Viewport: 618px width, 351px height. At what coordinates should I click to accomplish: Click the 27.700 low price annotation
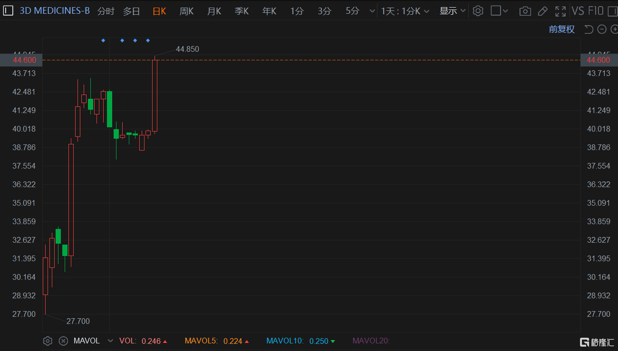(78, 321)
